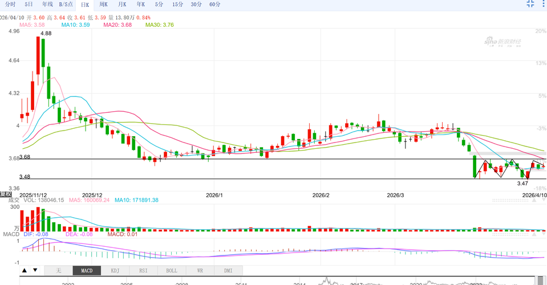Grab the dotted handle of MACD panel
547x285 pixels.
509,234
